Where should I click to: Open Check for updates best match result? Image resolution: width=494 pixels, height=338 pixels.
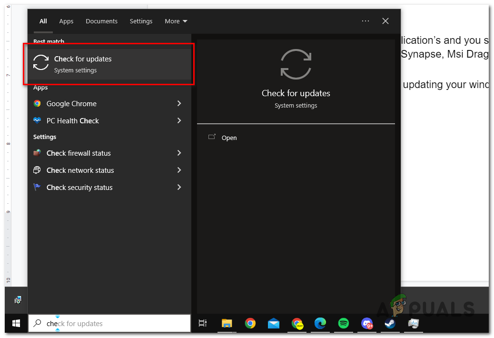click(x=109, y=64)
